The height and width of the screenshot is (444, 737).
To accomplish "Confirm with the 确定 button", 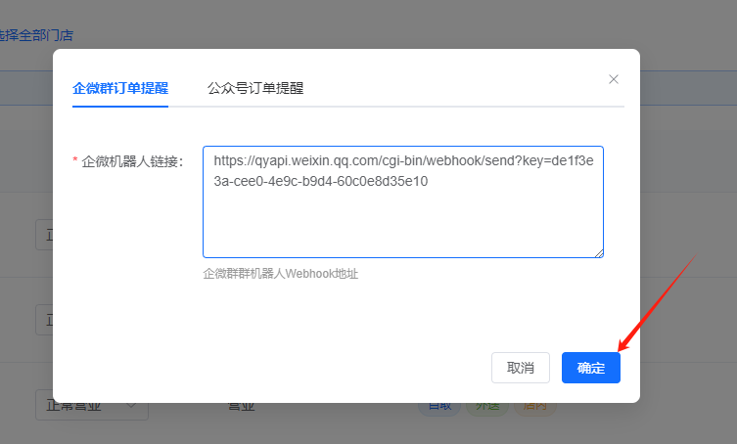I will pos(591,368).
